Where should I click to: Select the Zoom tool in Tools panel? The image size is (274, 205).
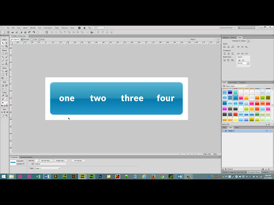(x=6, y=116)
